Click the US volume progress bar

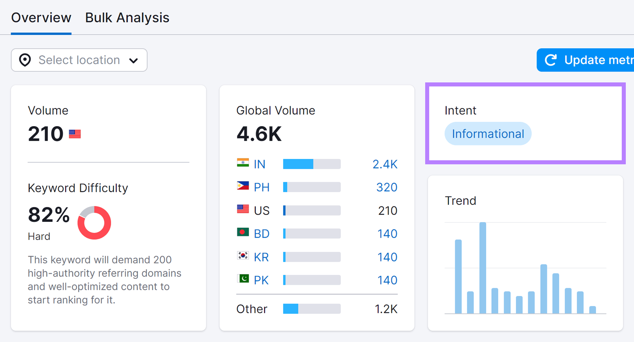click(312, 210)
